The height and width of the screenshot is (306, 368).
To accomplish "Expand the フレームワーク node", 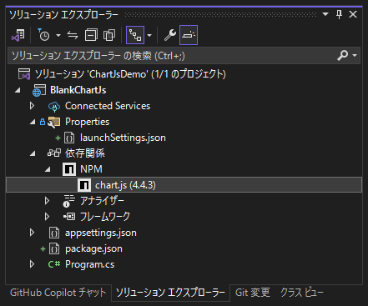I will click(47, 217).
